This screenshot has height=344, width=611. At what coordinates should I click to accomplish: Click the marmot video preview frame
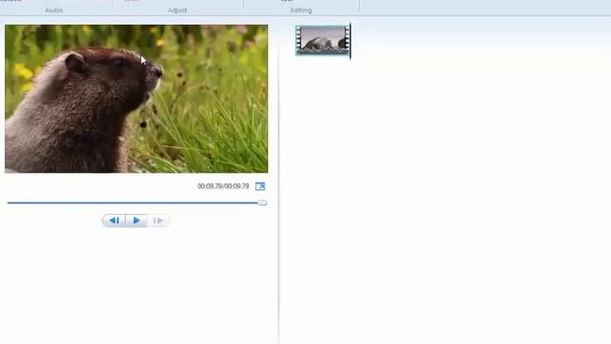click(137, 98)
